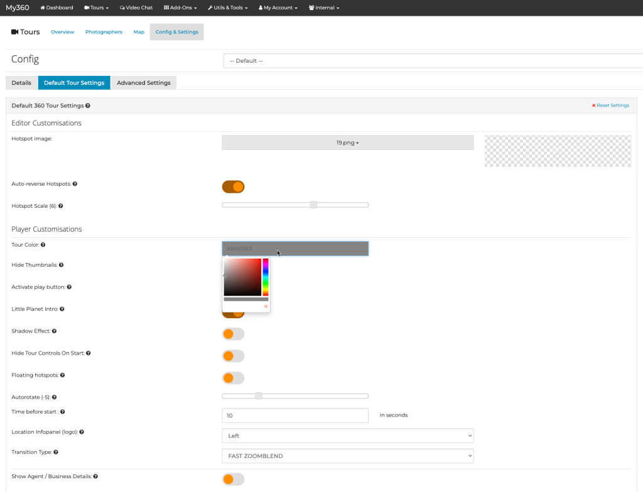Screen dimensions: 643x492
Task: Click help icon beside Location Infopanel (logo)
Action: click(82, 432)
